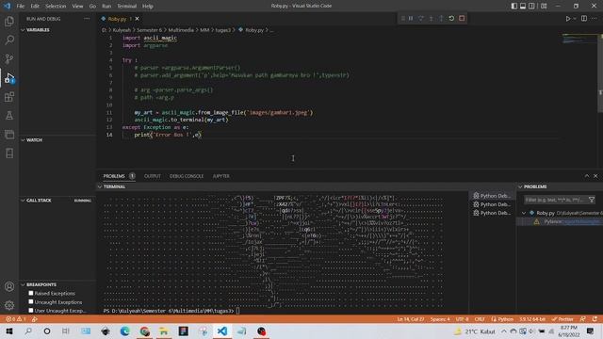This screenshot has width=603, height=339.
Task: Select third Python Debug terminal entry
Action: click(492, 213)
